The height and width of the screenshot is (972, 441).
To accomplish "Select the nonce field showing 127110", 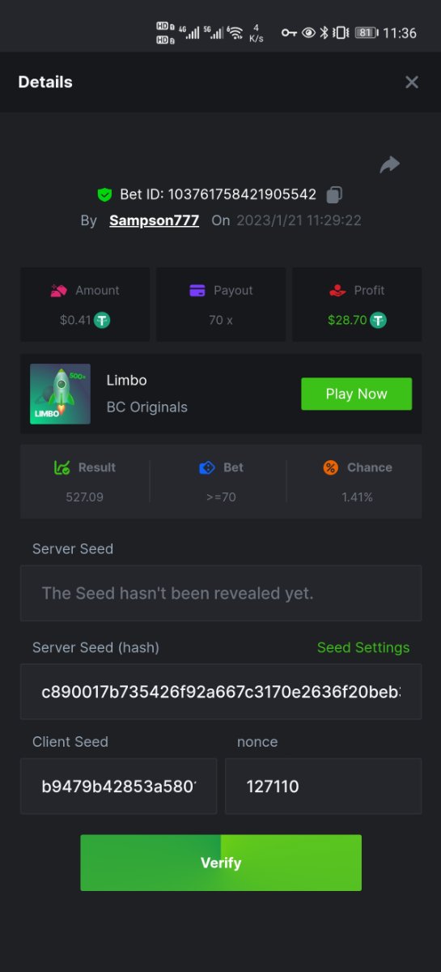I will (x=323, y=786).
